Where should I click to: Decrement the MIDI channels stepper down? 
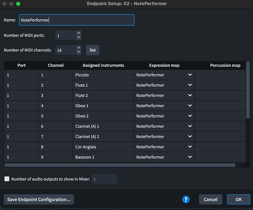pos(78,52)
